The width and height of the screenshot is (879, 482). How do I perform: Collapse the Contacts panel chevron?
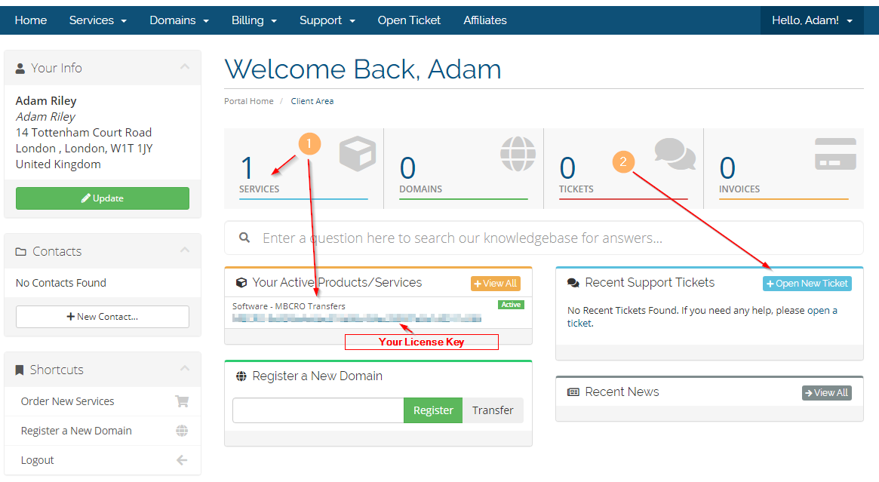pyautogui.click(x=185, y=251)
